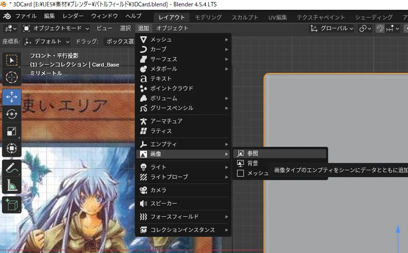
Task: Add an アーマチュア object
Action: 183,121
